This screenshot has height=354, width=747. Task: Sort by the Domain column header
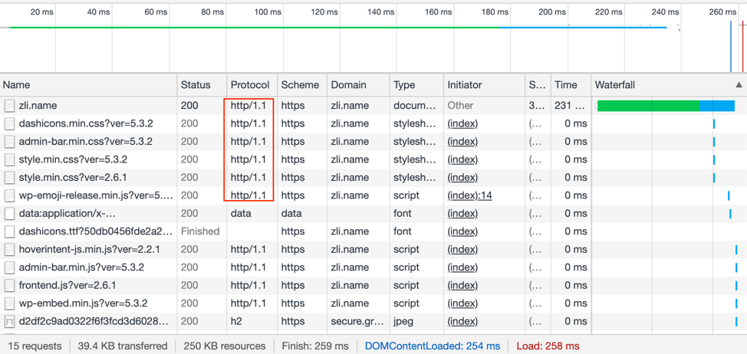coord(348,85)
